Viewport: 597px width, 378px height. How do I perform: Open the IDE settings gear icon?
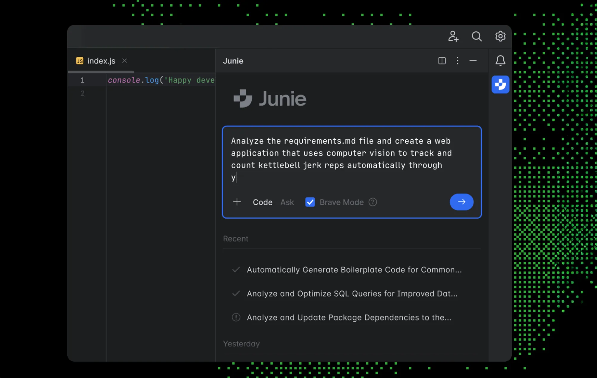[x=500, y=36]
